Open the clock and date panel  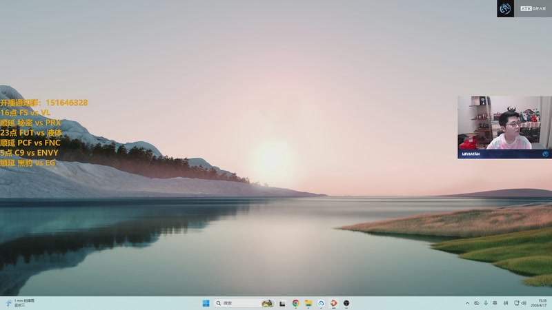click(539, 303)
